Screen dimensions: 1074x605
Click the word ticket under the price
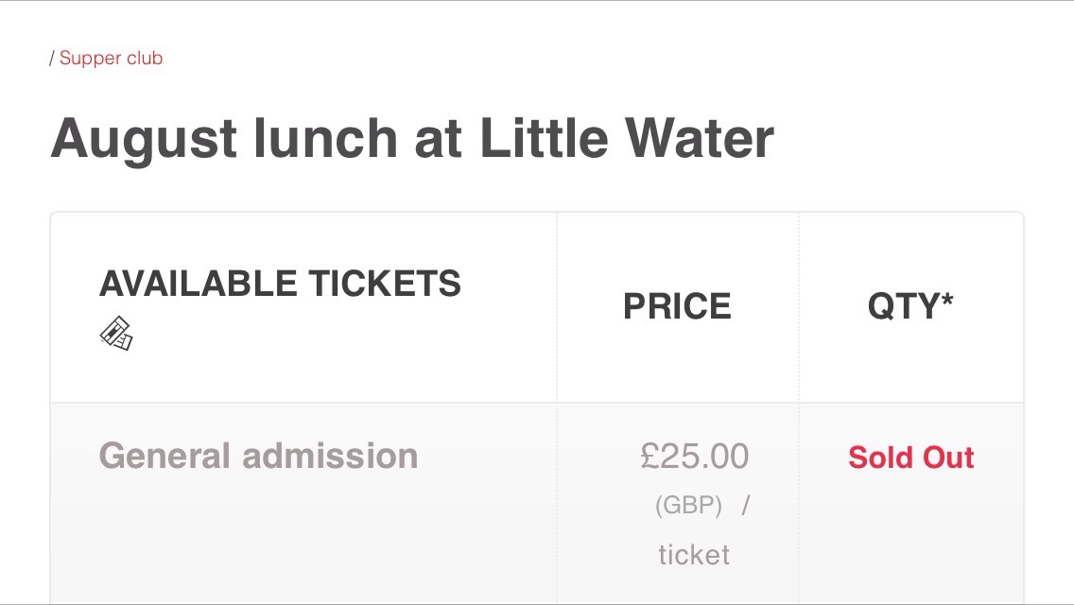click(694, 555)
